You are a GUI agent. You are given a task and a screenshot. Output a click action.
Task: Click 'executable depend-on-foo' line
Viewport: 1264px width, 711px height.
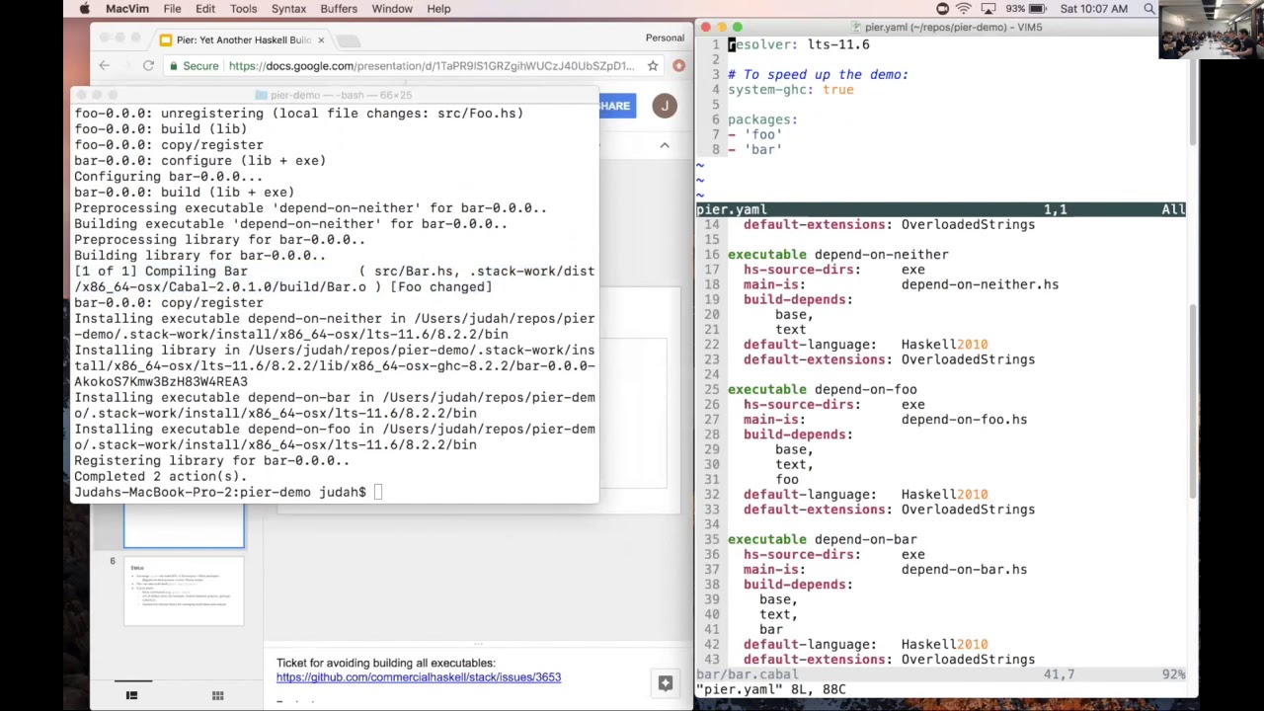(x=823, y=389)
